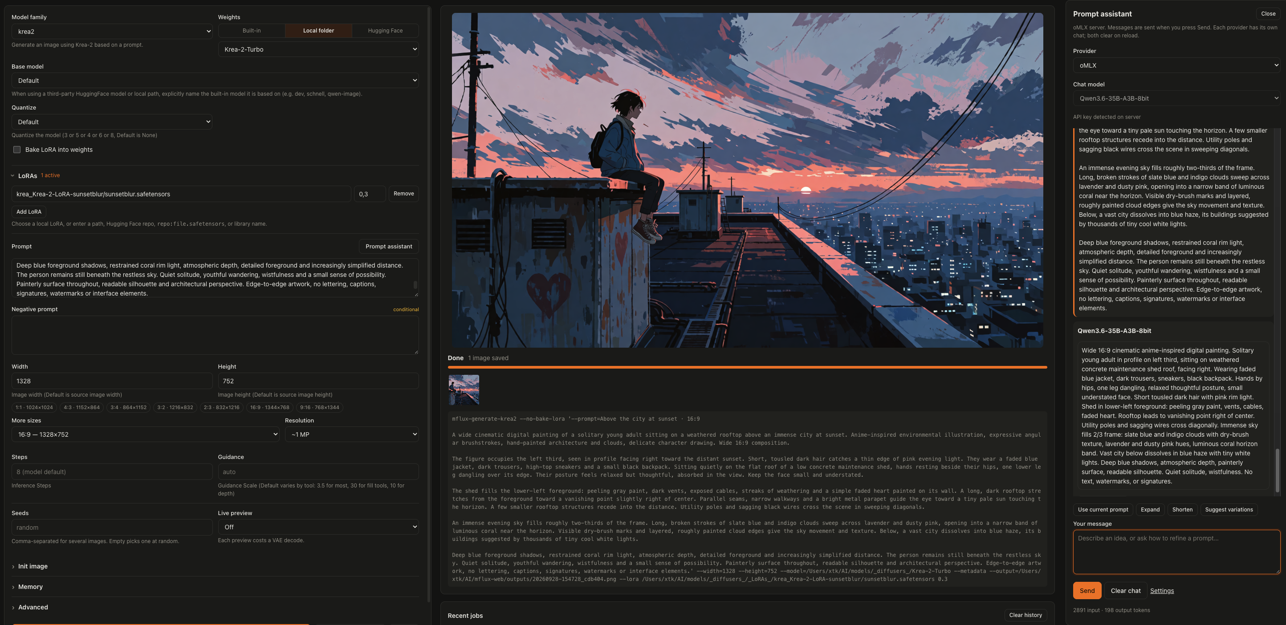
Task: Clear history of recent jobs
Action: click(x=1026, y=615)
